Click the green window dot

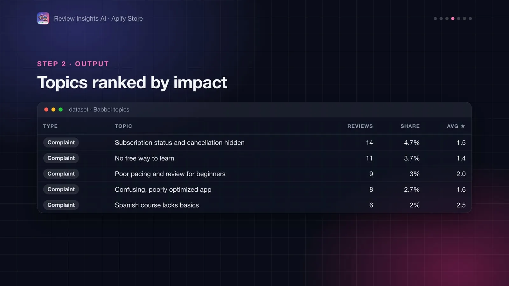pos(60,110)
